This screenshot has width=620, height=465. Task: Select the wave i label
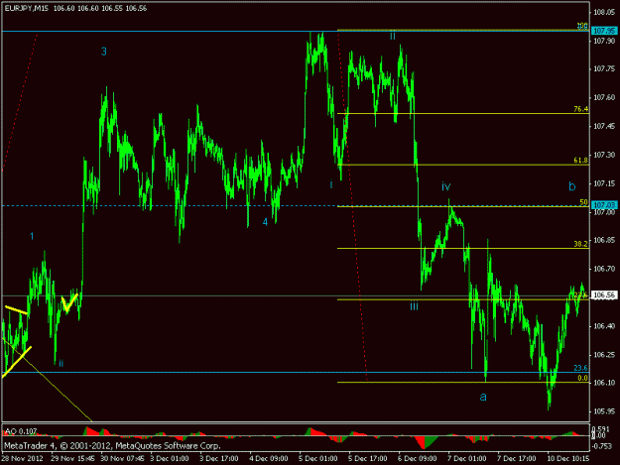coord(331,184)
